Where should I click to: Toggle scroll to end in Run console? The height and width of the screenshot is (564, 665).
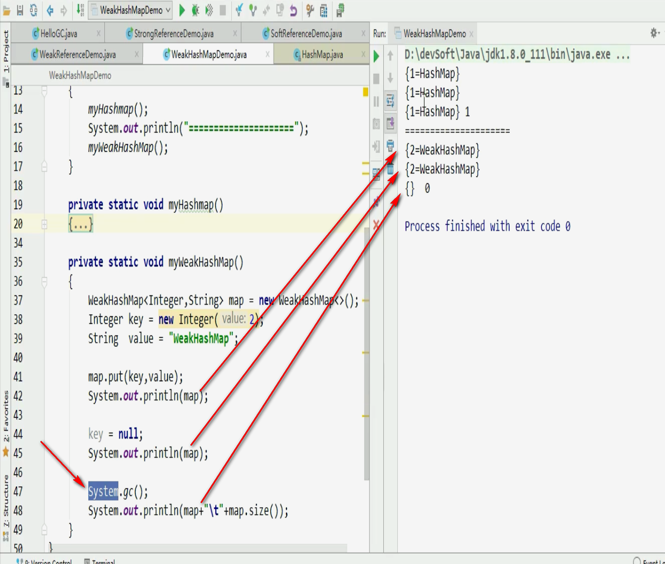point(390,123)
